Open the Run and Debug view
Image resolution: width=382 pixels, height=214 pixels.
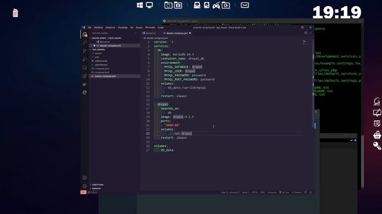click(x=85, y=59)
